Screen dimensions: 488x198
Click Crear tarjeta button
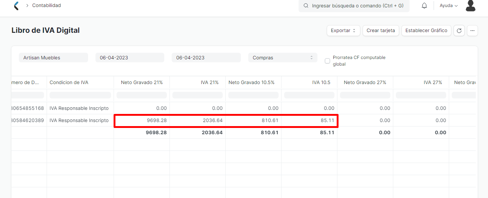tap(381, 31)
